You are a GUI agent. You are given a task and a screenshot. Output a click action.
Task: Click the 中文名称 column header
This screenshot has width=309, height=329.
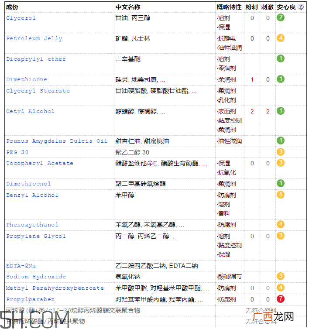pos(128,7)
